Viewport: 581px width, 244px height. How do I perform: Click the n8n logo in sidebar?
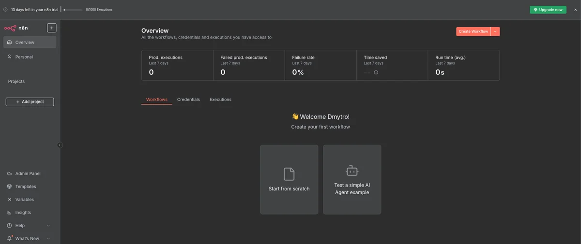16,28
